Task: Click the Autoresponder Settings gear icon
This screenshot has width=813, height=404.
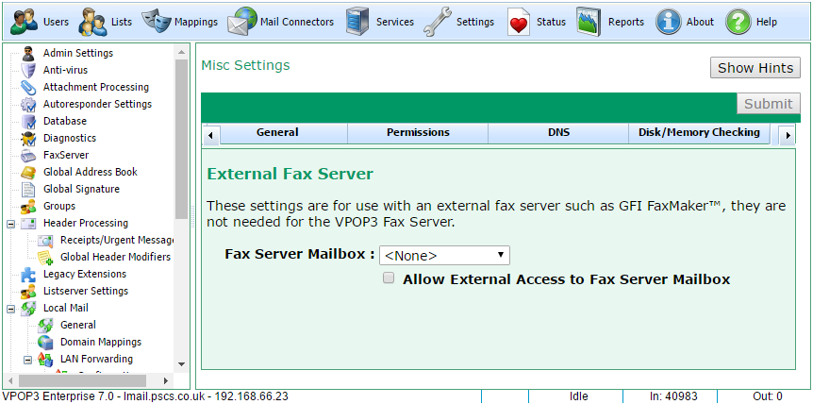Action: point(28,104)
